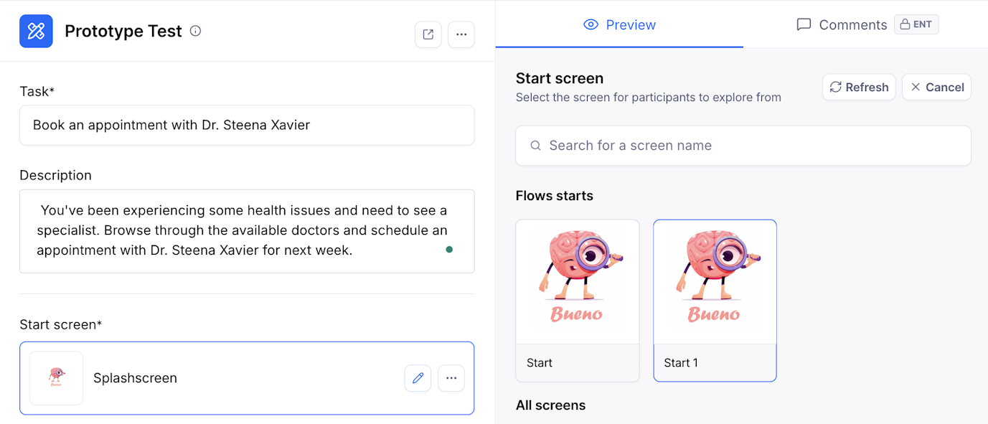The height and width of the screenshot is (424, 988).
Task: Click the Task input field
Action: point(247,125)
